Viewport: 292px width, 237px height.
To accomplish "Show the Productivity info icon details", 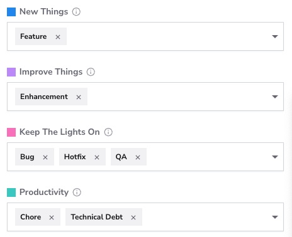I will (x=77, y=192).
